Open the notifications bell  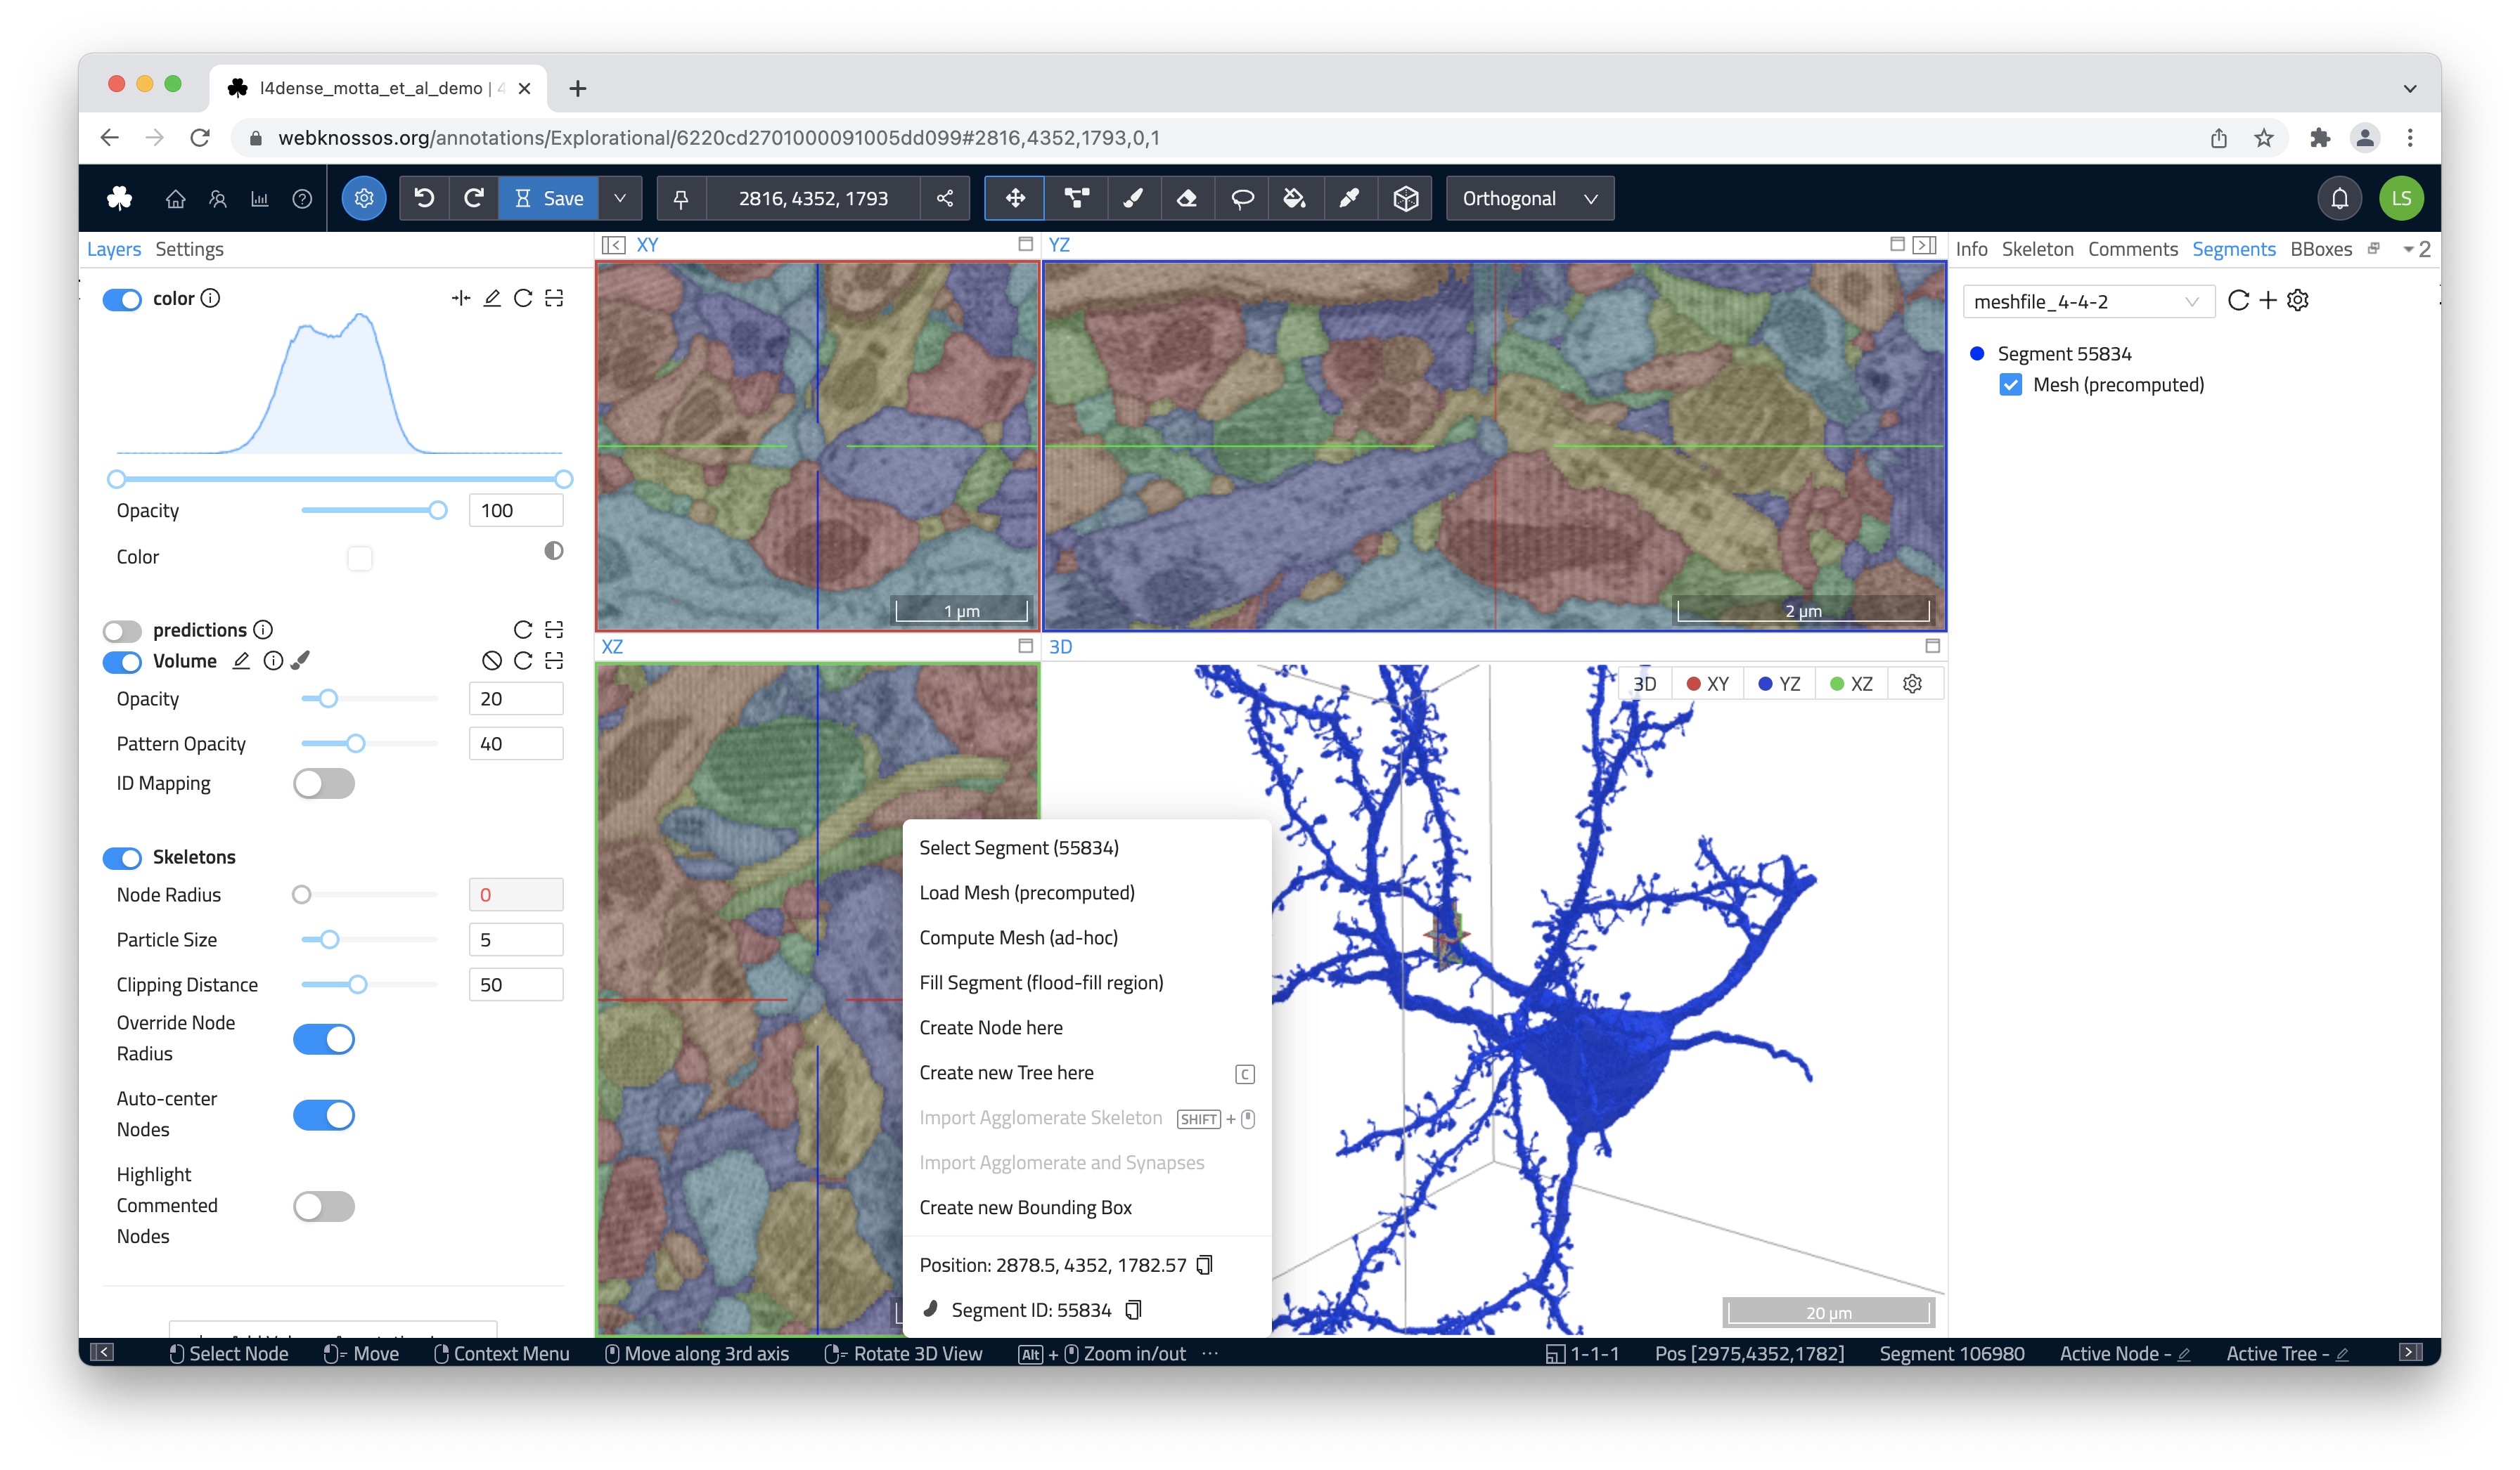tap(2339, 199)
